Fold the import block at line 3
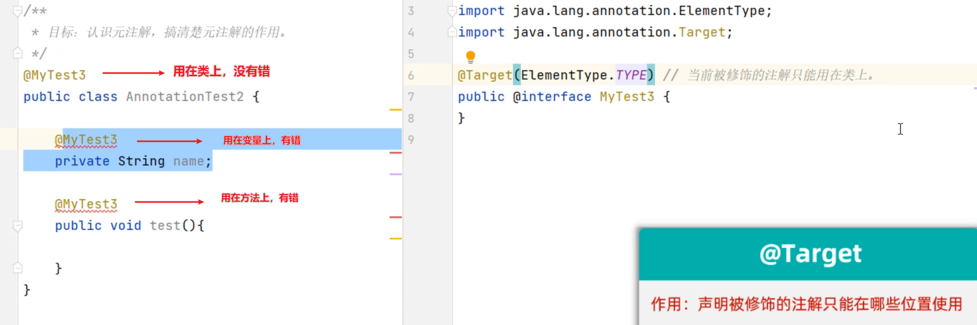The width and height of the screenshot is (977, 325). pos(452,11)
